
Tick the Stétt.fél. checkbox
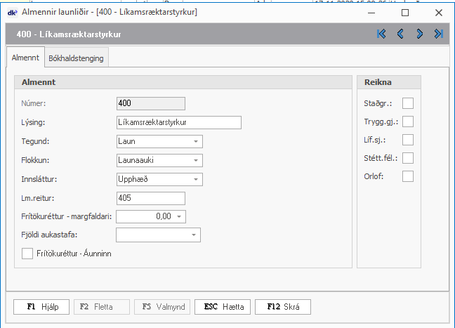(407, 158)
